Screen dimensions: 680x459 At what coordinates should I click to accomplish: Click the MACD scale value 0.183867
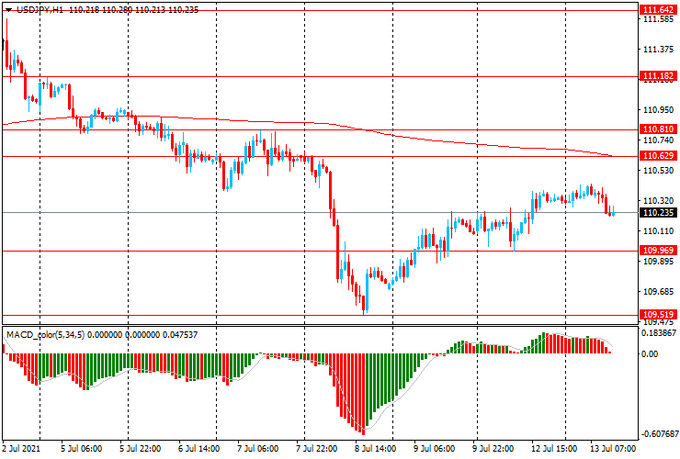click(659, 333)
